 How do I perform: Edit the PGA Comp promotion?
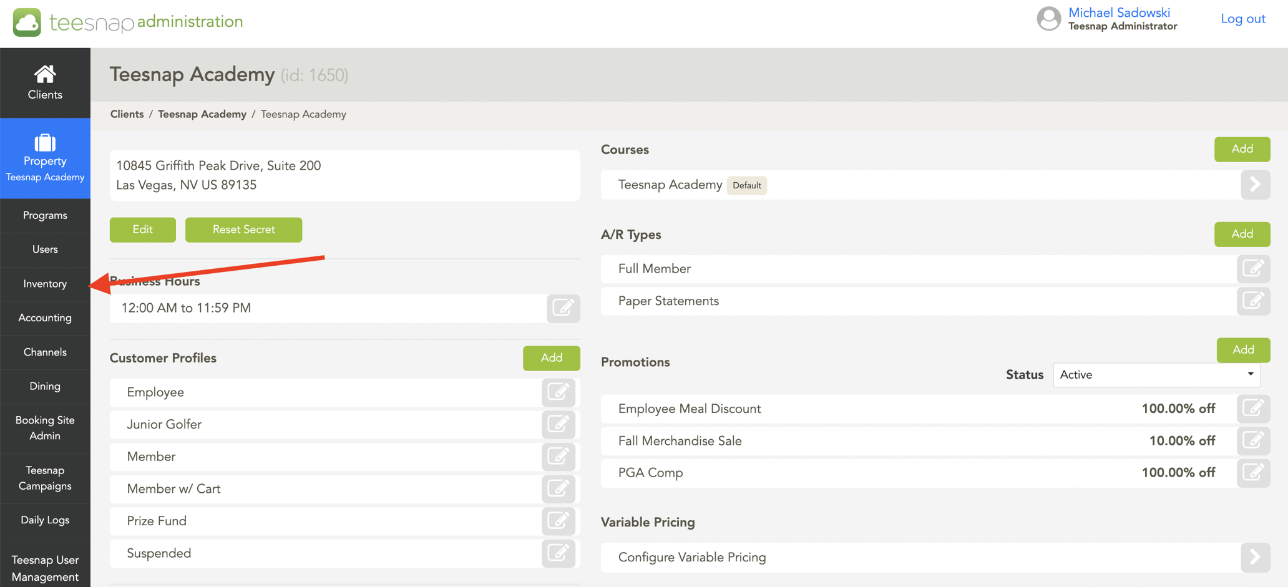coord(1253,473)
